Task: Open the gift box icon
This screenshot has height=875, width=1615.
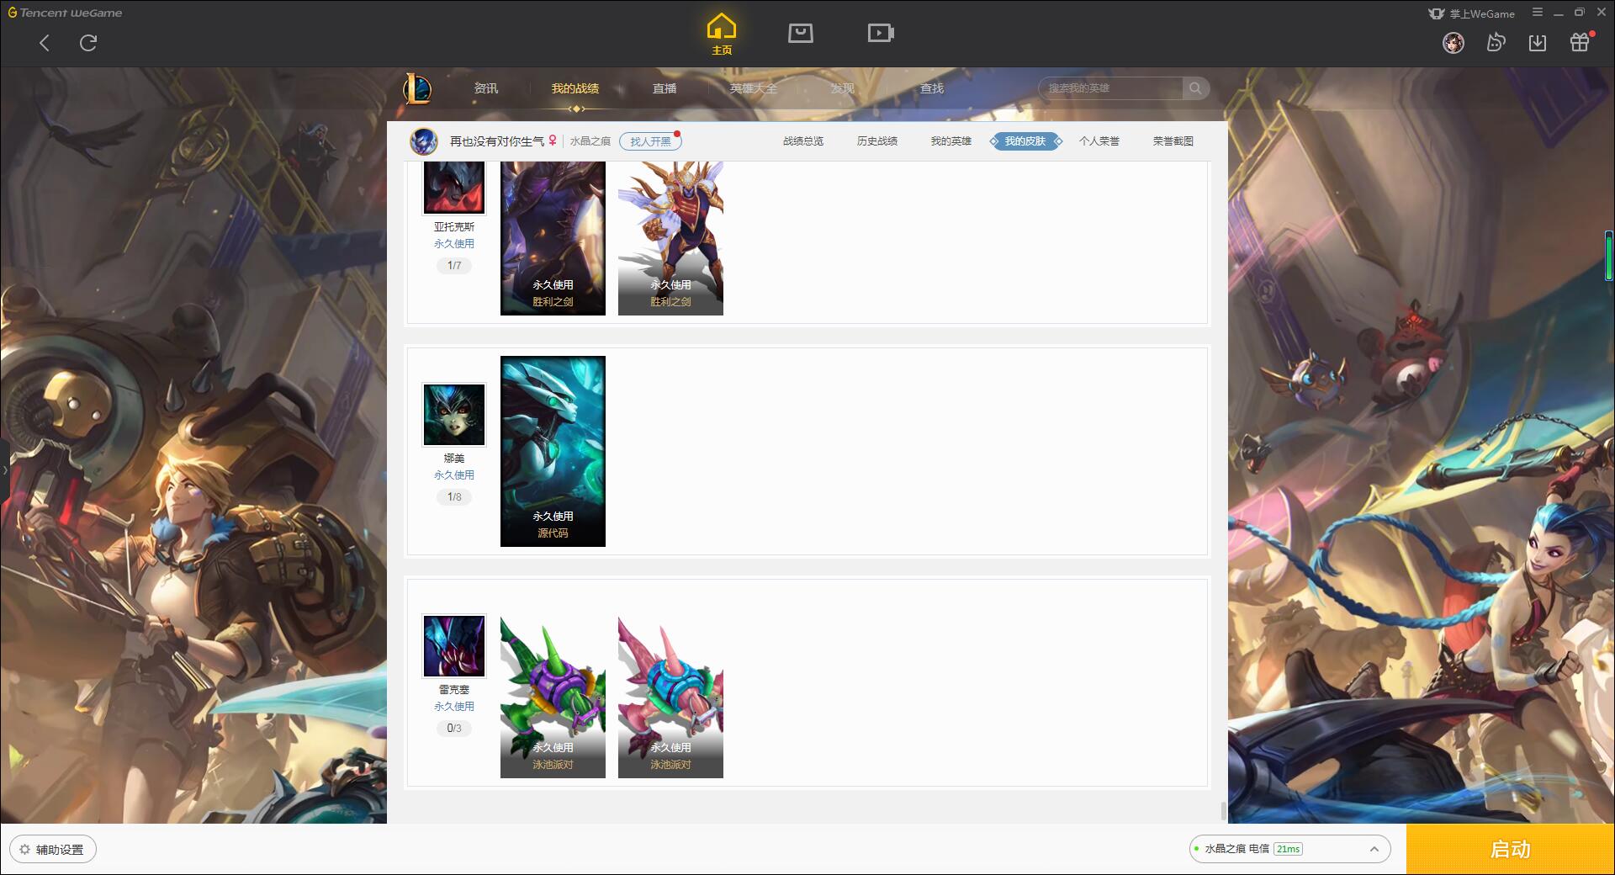Action: coord(1580,42)
